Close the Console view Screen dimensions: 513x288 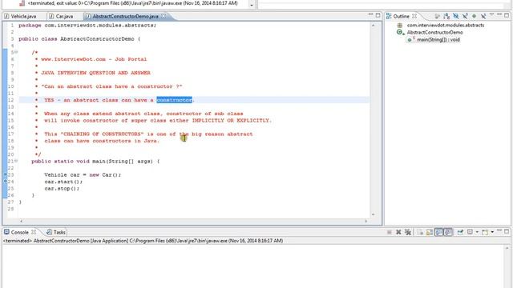[34, 232]
